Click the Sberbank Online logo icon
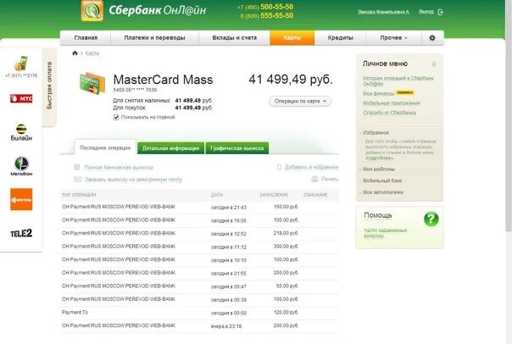The image size is (512, 344). coord(92,11)
